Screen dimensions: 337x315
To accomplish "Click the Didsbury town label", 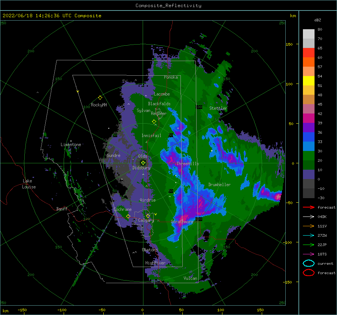I will tap(141, 168).
